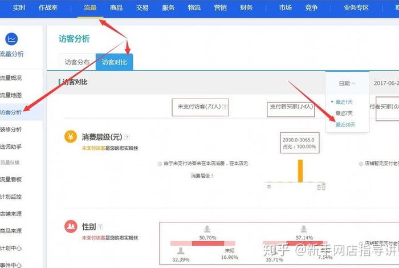Open 商品来源 in the sidebar
This screenshot has width=399, height=268.
point(11,231)
